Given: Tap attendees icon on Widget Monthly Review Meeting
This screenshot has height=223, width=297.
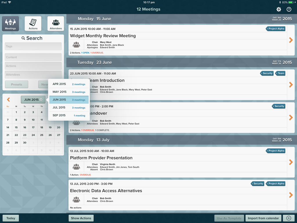Looking at the screenshot, I should (76, 45).
